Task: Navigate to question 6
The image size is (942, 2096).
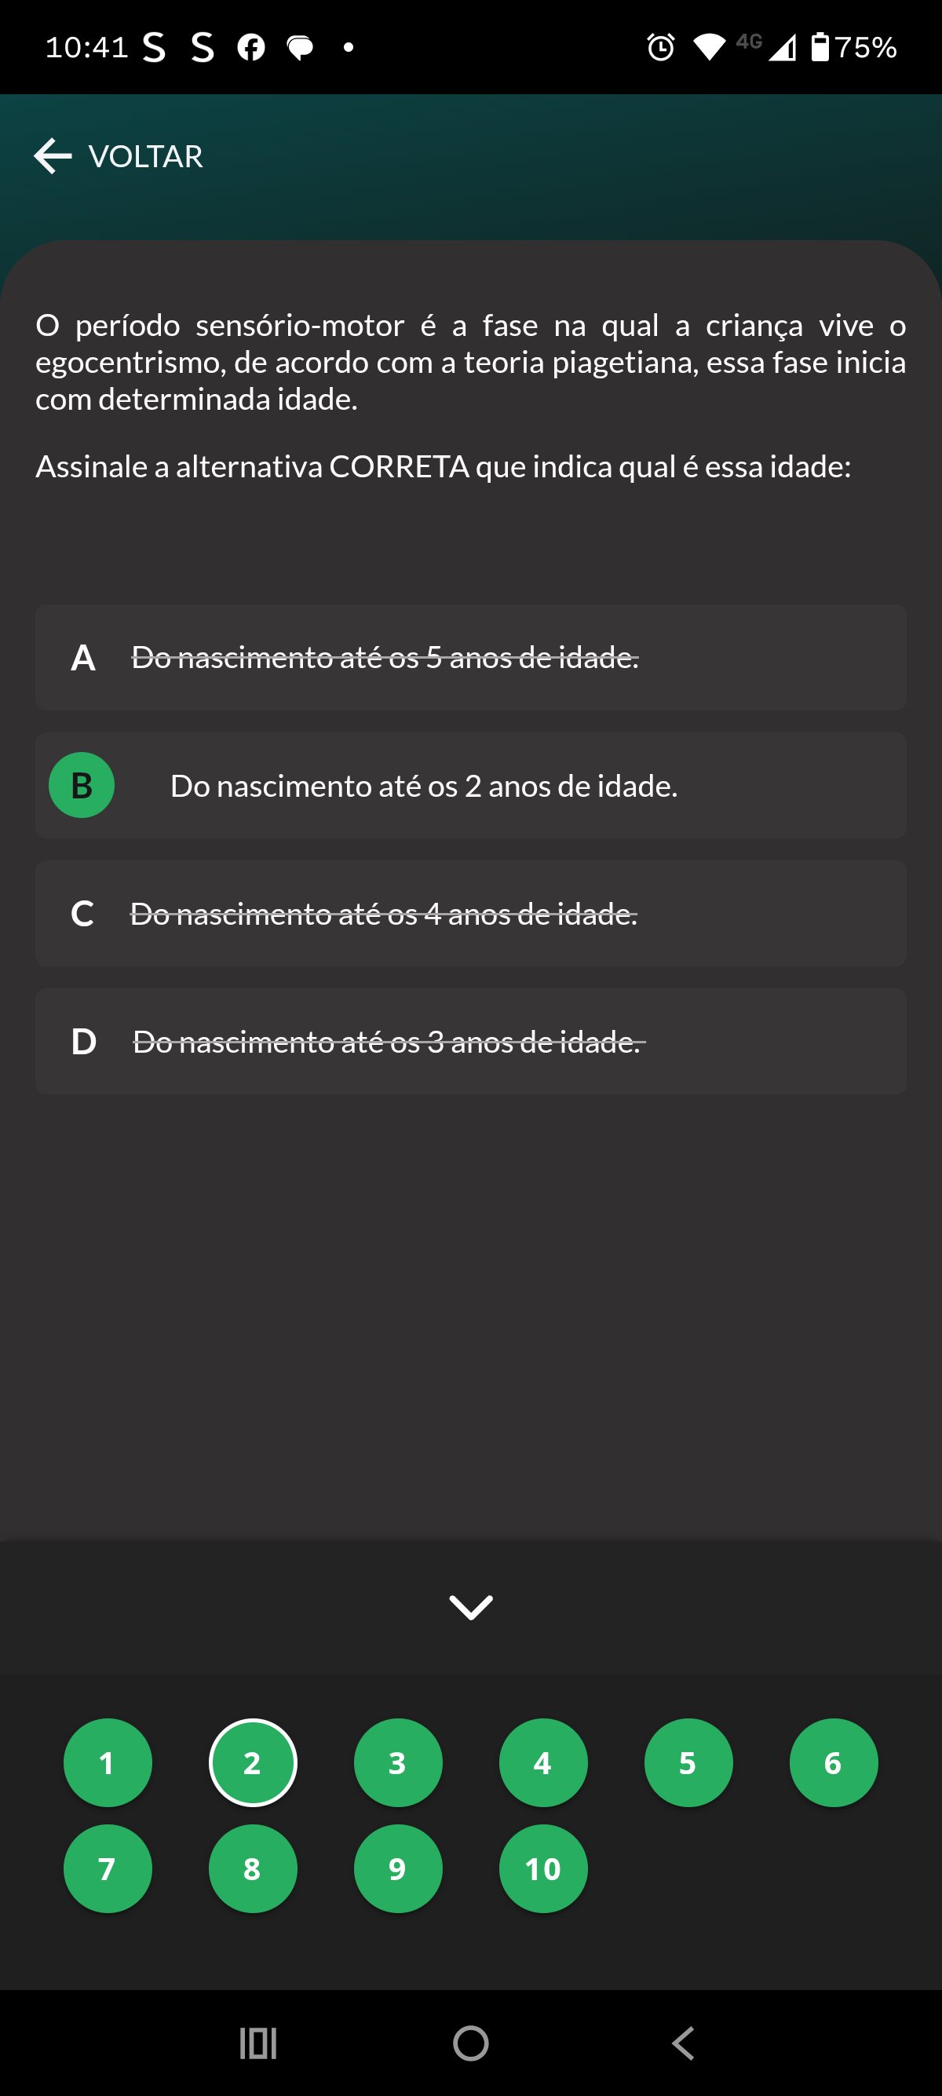Action: pyautogui.click(x=833, y=1762)
